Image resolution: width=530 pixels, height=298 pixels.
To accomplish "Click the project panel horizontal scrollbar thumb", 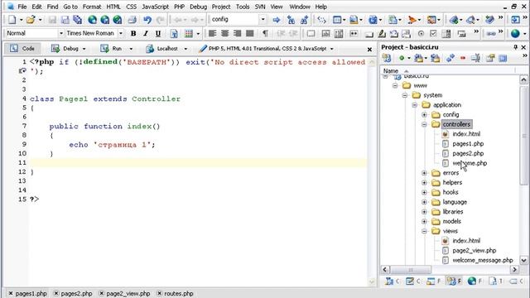I will point(411,270).
